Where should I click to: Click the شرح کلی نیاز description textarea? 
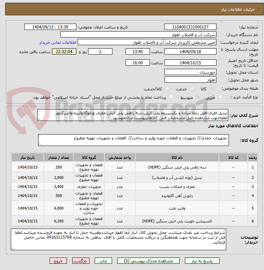pyautogui.click(x=133, y=115)
